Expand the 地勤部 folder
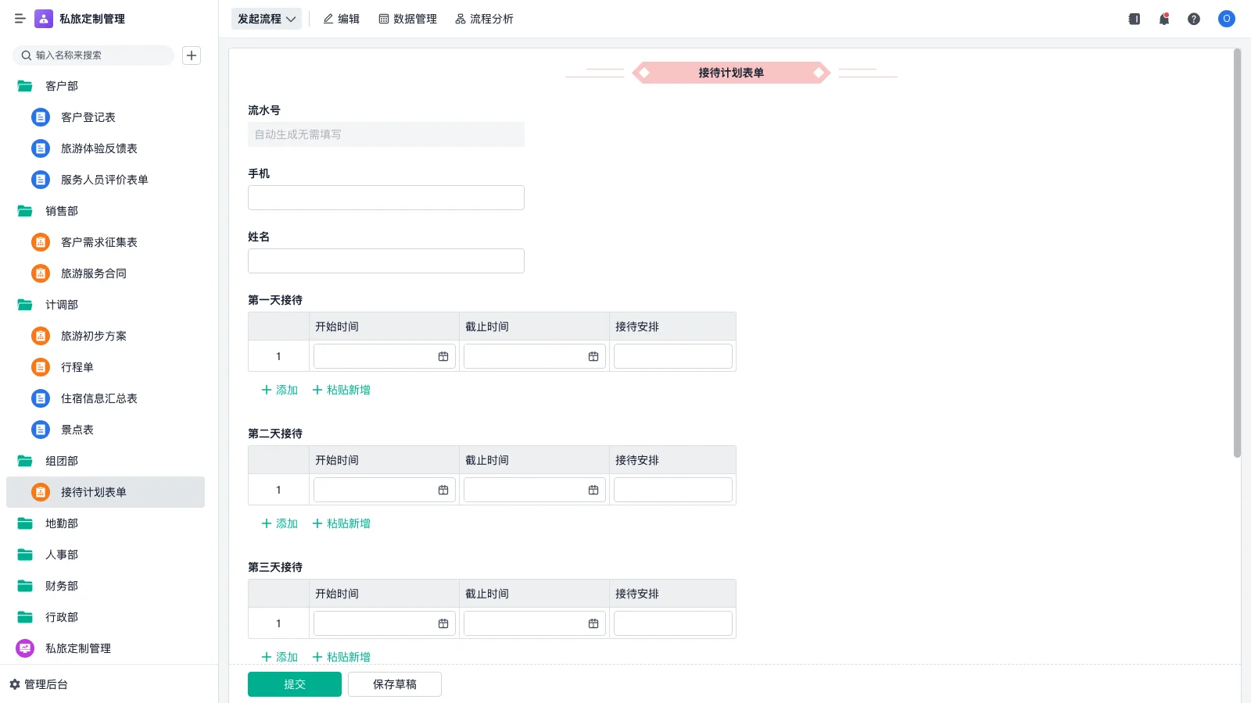Image resolution: width=1251 pixels, height=703 pixels. pyautogui.click(x=25, y=523)
